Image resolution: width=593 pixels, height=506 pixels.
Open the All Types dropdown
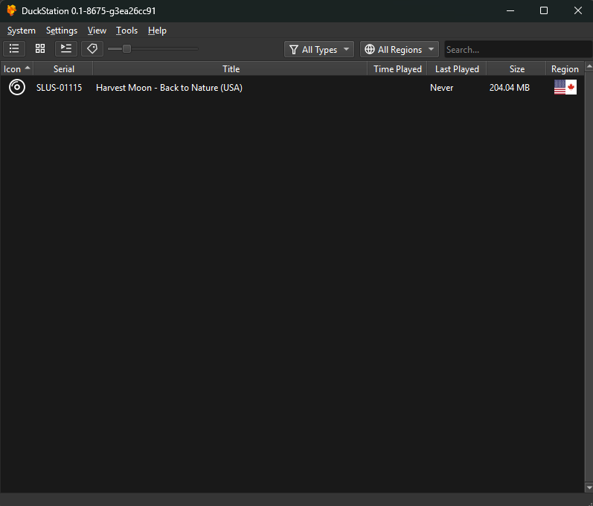point(319,50)
